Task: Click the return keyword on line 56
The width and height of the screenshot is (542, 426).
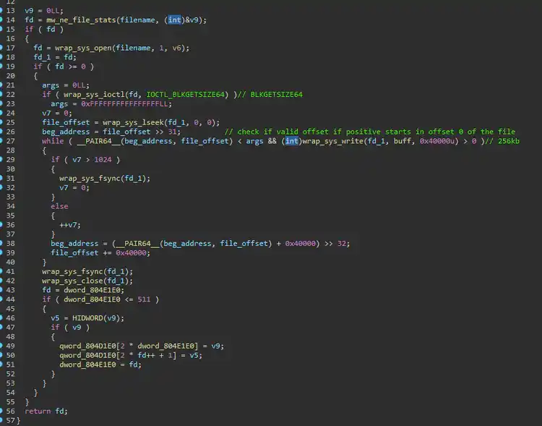Action: pos(38,412)
